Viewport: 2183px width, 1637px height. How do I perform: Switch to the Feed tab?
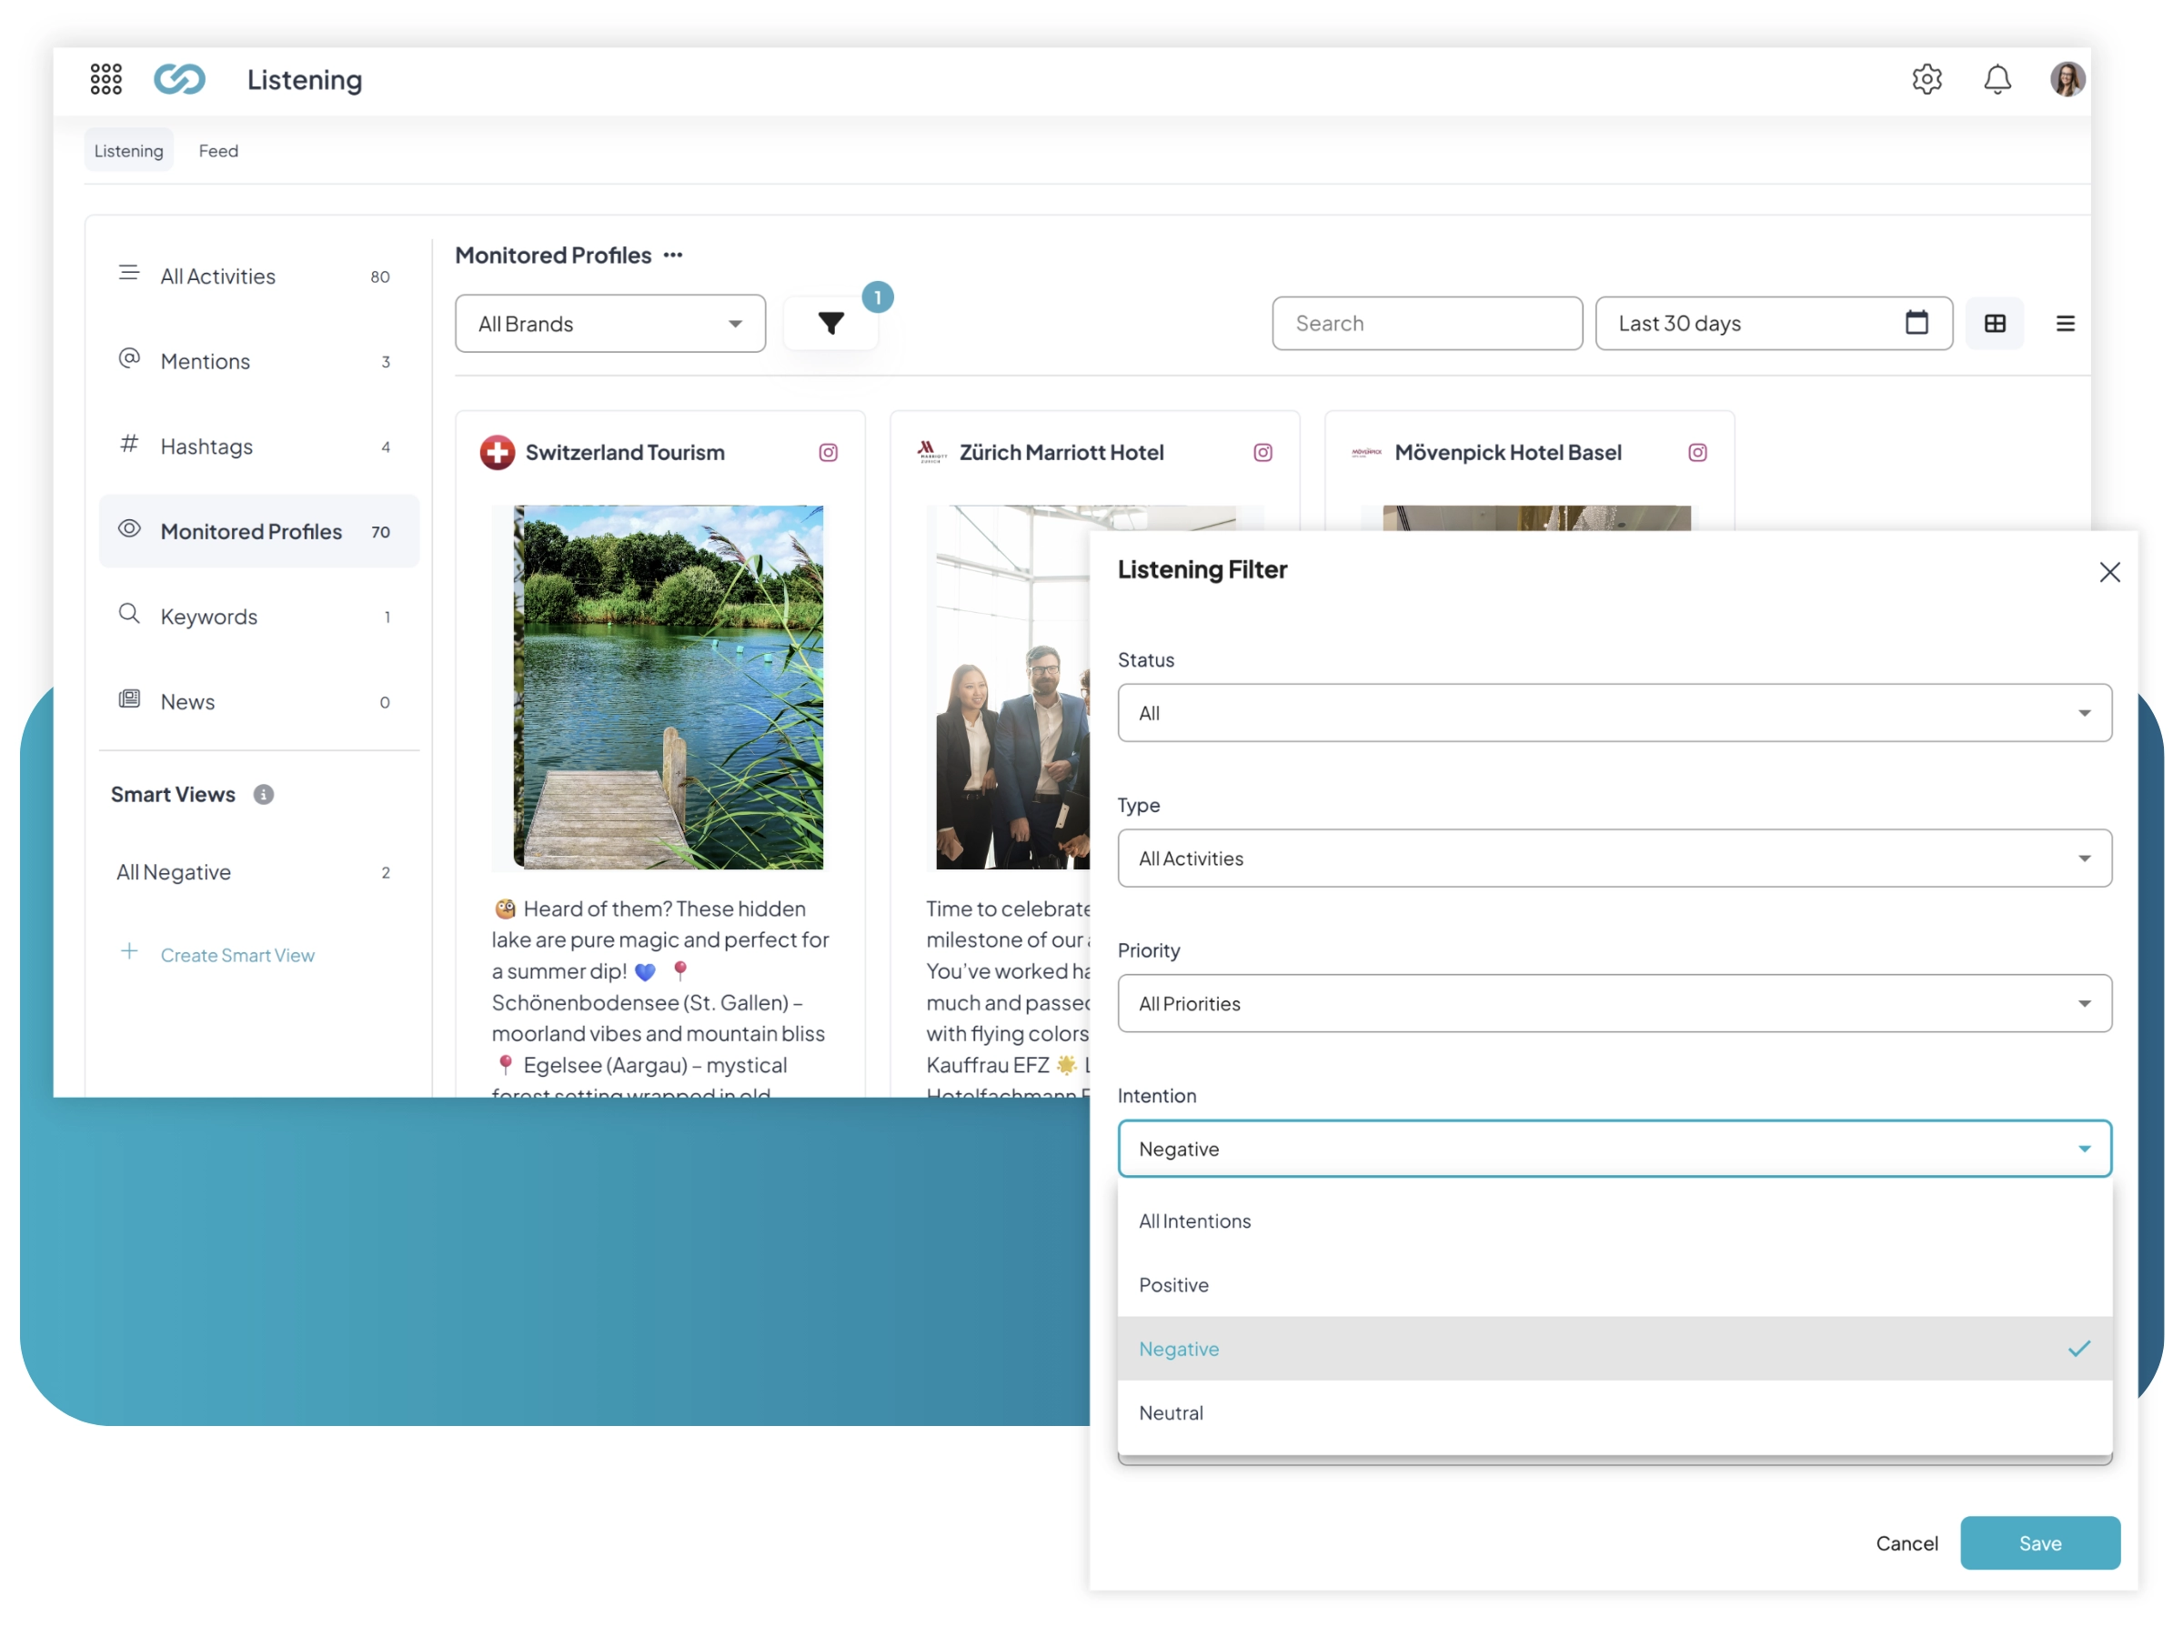pyautogui.click(x=218, y=151)
